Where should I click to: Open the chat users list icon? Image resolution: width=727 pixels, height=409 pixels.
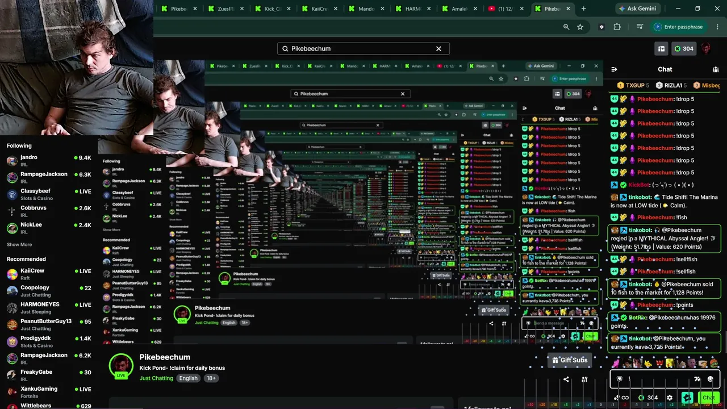716,69
